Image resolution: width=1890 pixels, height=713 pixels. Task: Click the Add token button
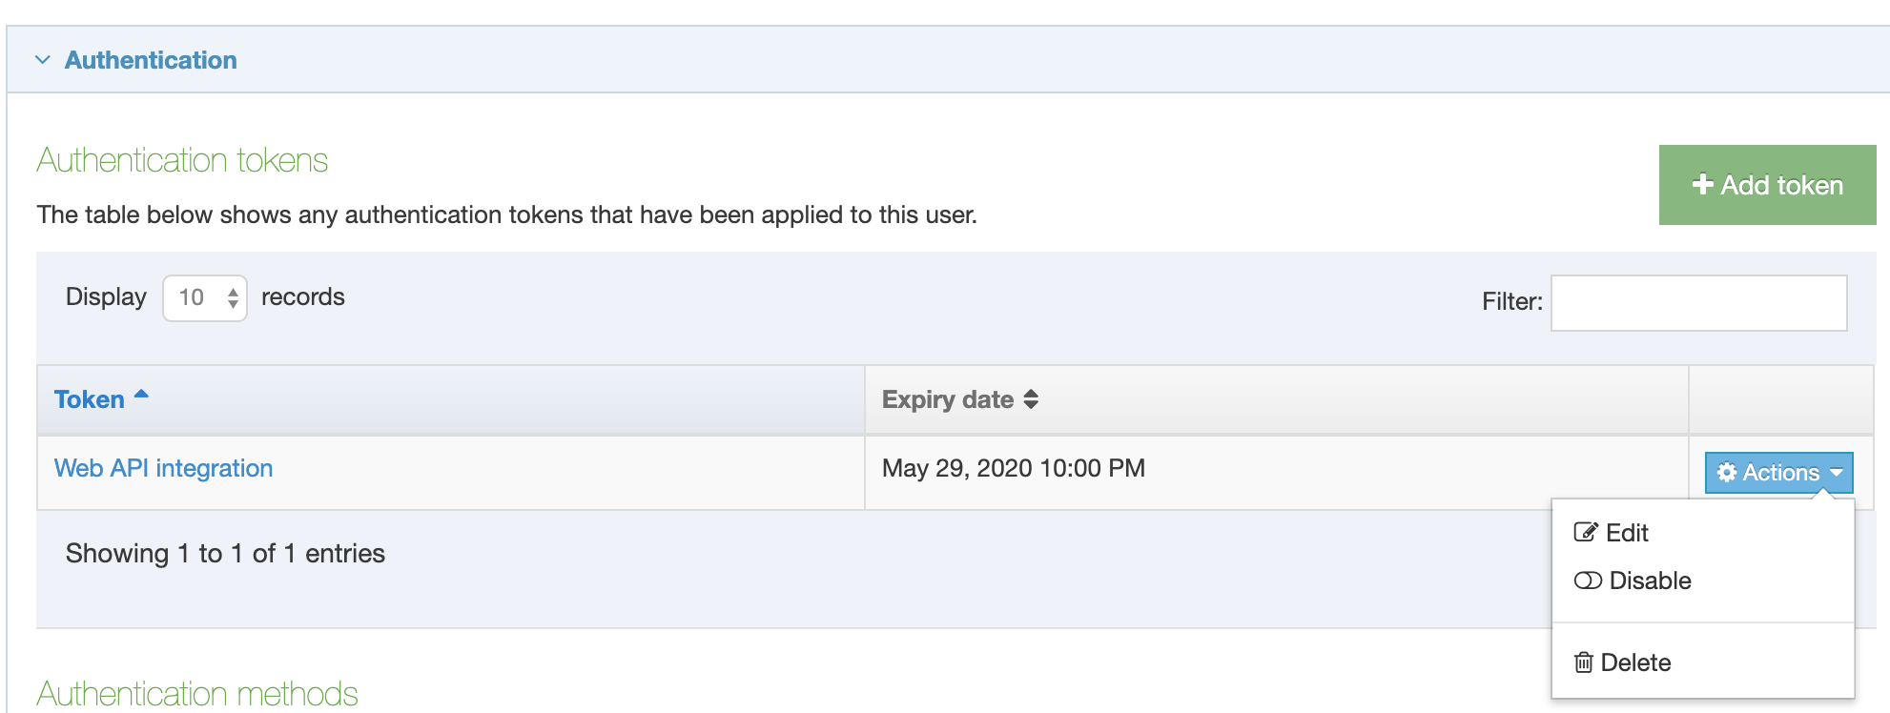(x=1767, y=185)
